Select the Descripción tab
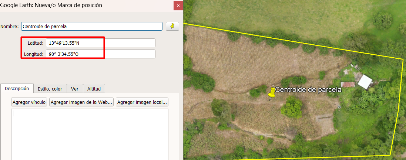The image size is (406, 160). tap(17, 89)
